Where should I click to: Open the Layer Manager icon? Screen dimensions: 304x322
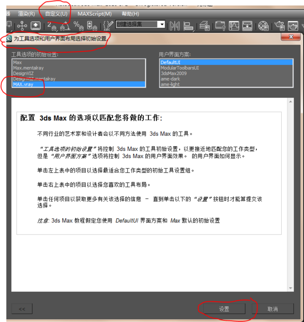pos(205,26)
